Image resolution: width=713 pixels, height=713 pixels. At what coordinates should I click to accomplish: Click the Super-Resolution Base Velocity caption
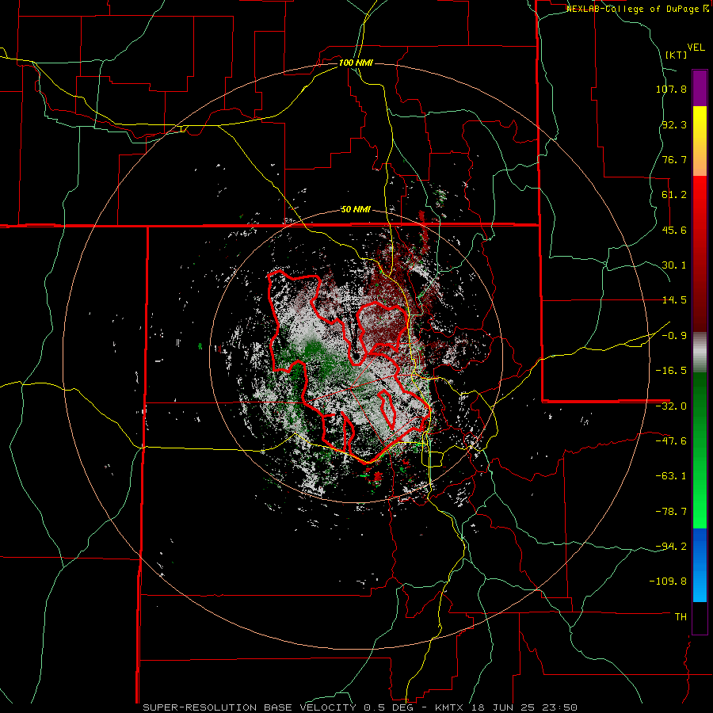click(360, 707)
